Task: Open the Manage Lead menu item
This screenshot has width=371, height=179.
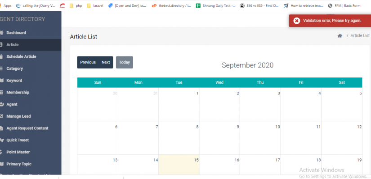Action: point(18,116)
